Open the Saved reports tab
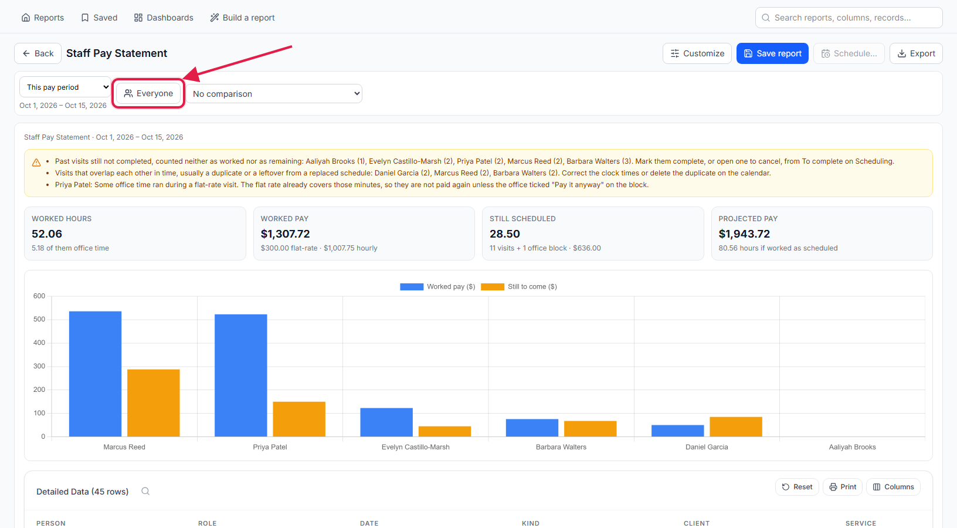 pyautogui.click(x=99, y=18)
